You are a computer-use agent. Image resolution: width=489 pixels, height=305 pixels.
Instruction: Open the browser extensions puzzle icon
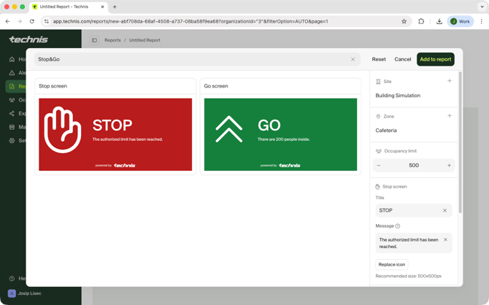point(421,21)
